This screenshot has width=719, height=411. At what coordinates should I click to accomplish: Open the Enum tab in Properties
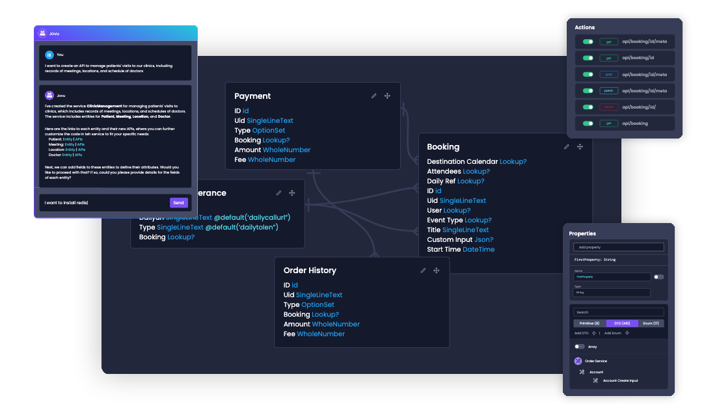coord(651,323)
